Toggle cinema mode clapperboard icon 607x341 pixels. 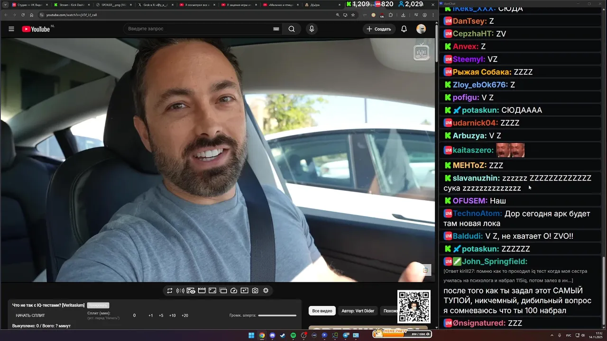[x=202, y=290]
